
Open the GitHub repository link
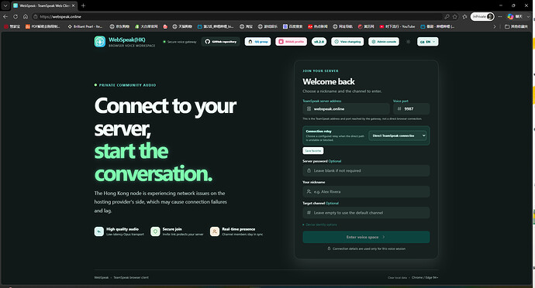[221, 42]
